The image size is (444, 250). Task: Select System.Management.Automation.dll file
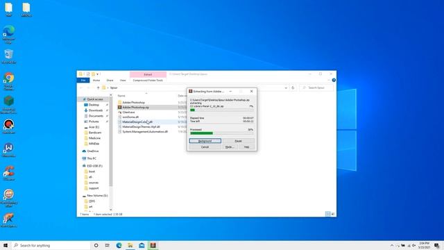click(145, 131)
